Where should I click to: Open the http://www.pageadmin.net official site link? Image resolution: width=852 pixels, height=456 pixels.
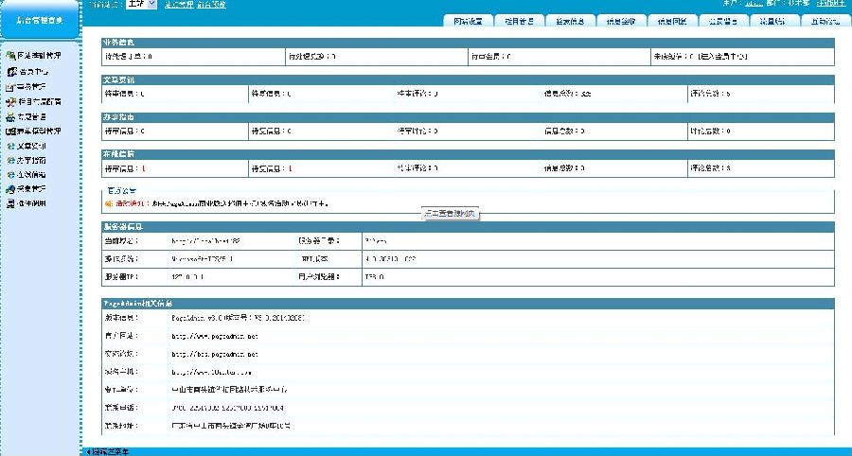(215, 336)
